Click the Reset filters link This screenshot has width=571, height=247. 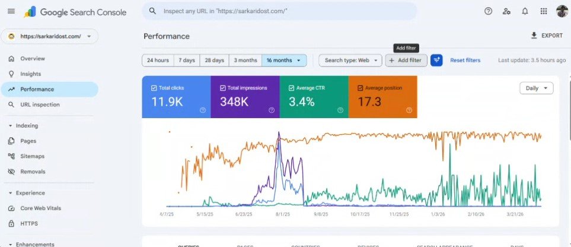click(x=465, y=60)
